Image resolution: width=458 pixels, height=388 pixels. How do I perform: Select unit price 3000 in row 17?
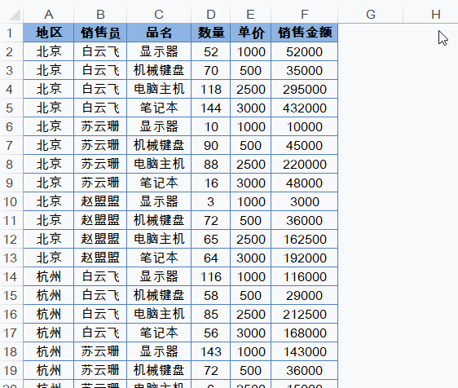[x=251, y=333]
